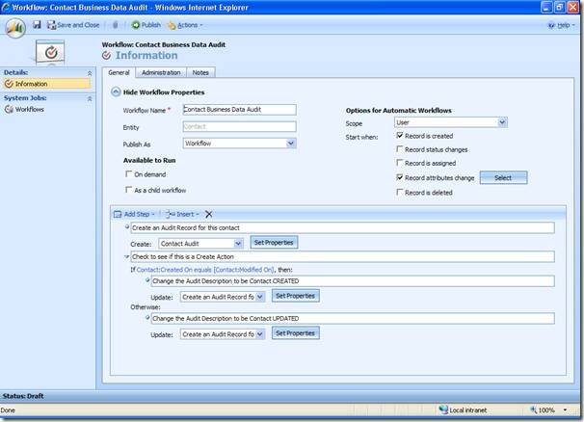Viewport: 584px width, 422px height.
Task: Click the attachment paperclip icon
Action: point(116,24)
